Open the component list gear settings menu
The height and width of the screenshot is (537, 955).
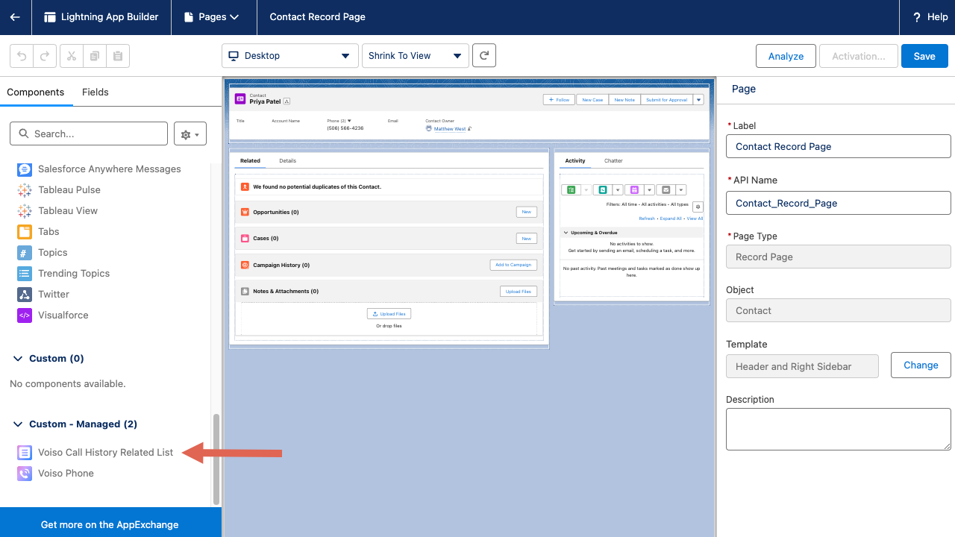tap(190, 134)
